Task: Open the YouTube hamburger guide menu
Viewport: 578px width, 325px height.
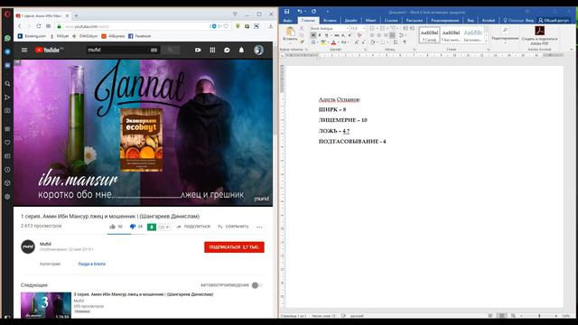Action: tap(24, 50)
